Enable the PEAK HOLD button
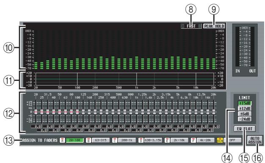265x163 pixels. 214,26
